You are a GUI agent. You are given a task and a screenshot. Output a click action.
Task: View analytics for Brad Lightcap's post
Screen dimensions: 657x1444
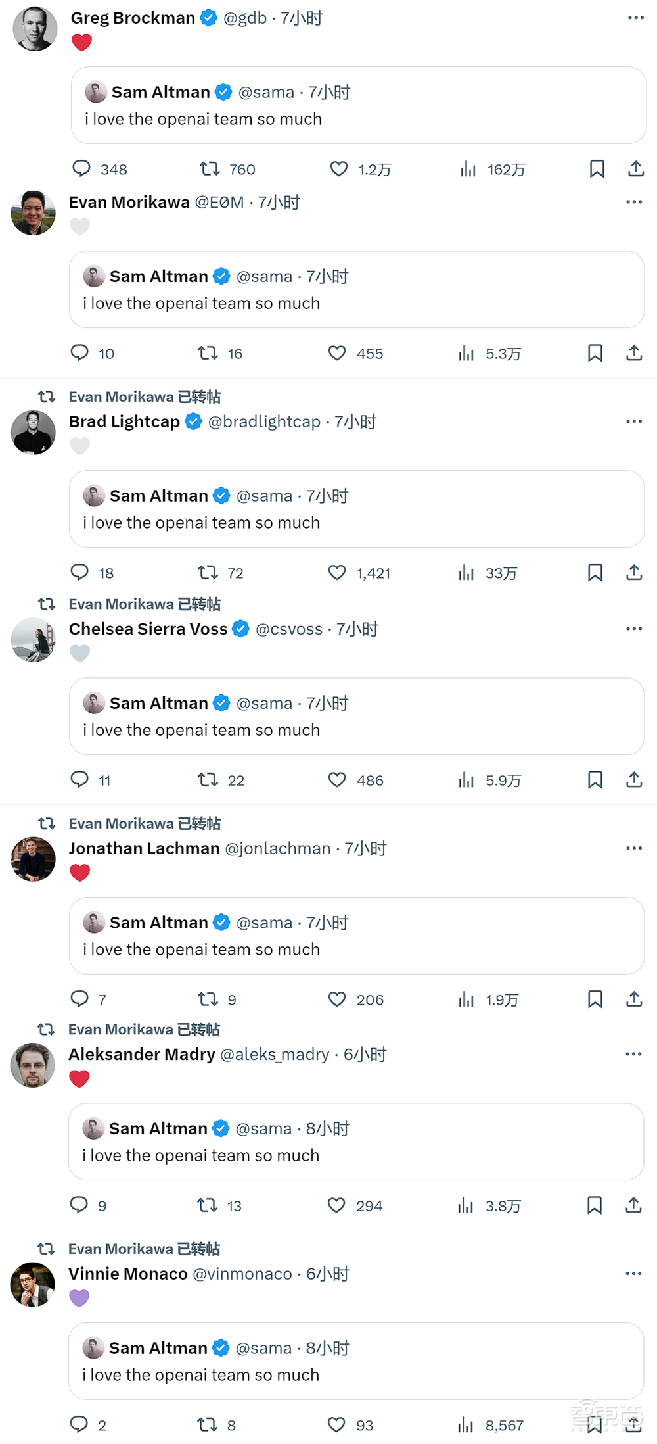tap(466, 573)
